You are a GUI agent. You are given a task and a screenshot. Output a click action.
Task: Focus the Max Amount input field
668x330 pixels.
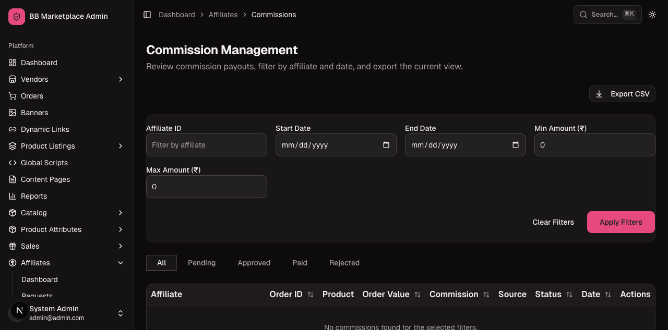pos(207,187)
